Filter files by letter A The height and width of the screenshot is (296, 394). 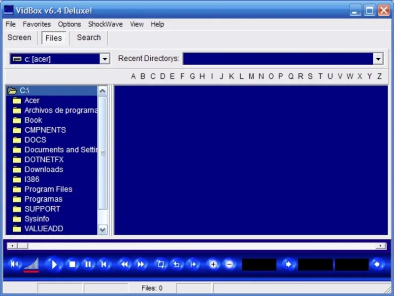133,76
